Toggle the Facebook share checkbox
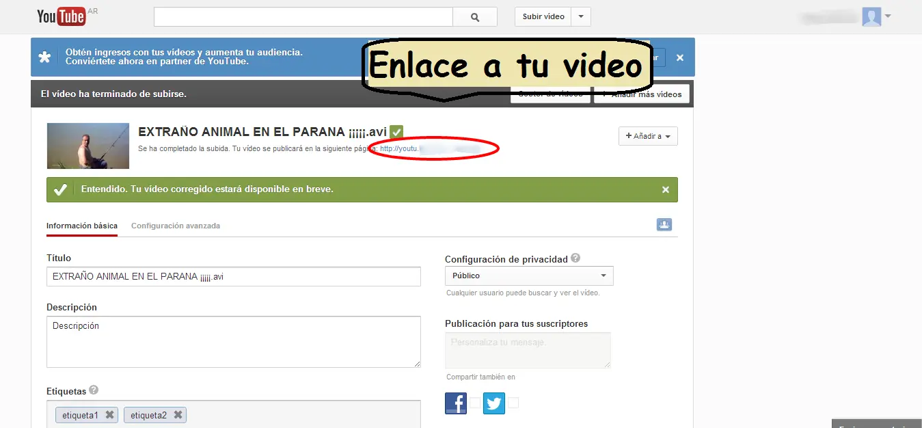 coord(475,403)
